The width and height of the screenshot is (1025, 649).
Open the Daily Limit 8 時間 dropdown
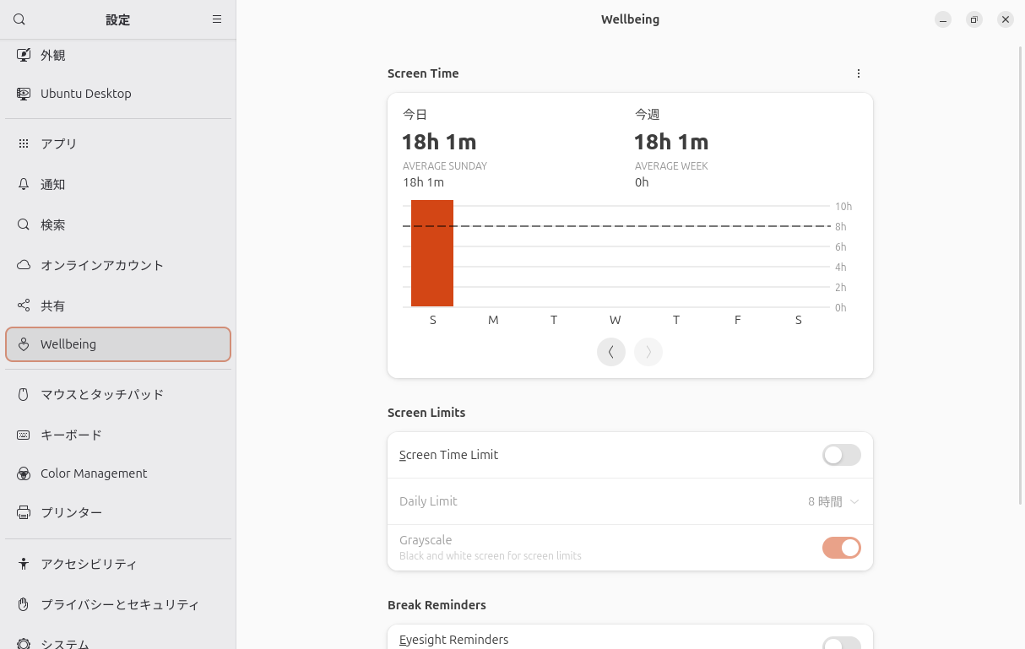833,501
